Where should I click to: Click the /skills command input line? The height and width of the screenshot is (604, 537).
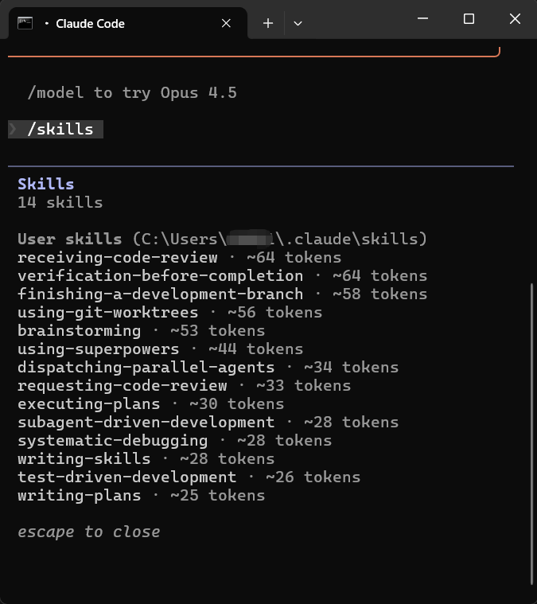click(x=60, y=129)
